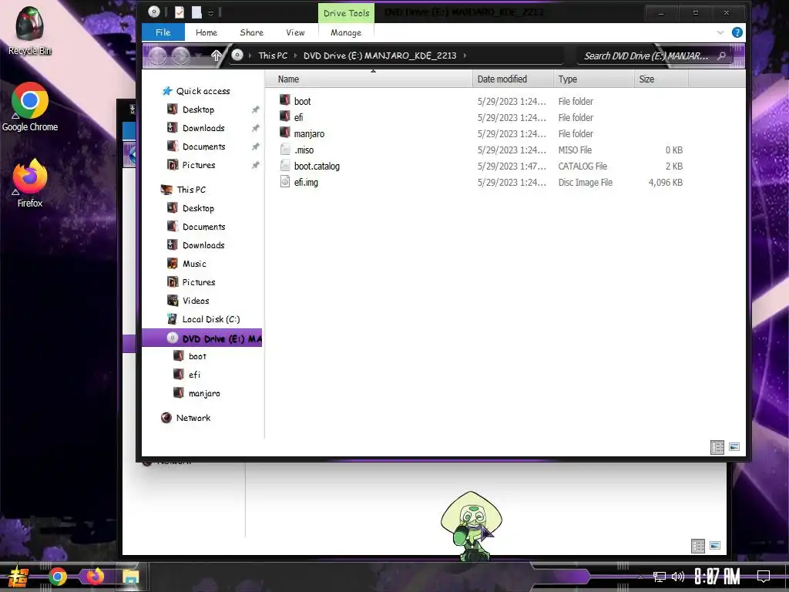Select DVD Drive (E:) in navigation pane
789x592 pixels.
tap(203, 338)
